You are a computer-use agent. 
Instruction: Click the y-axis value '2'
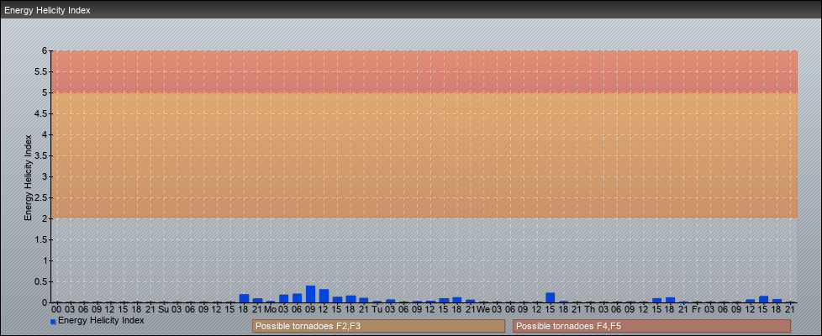pyautogui.click(x=45, y=218)
